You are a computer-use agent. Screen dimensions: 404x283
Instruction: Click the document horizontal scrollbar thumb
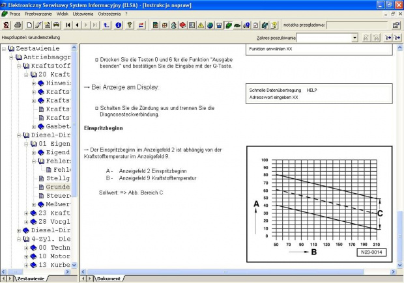225,272
